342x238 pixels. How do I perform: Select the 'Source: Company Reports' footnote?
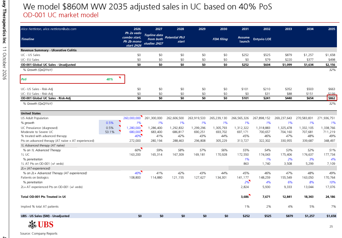[x=39, y=234]
